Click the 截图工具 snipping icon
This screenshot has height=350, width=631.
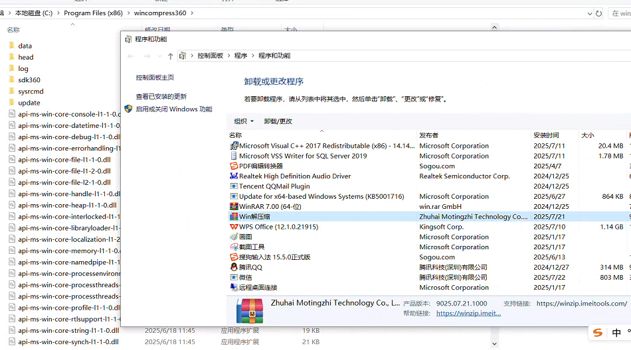[234, 247]
